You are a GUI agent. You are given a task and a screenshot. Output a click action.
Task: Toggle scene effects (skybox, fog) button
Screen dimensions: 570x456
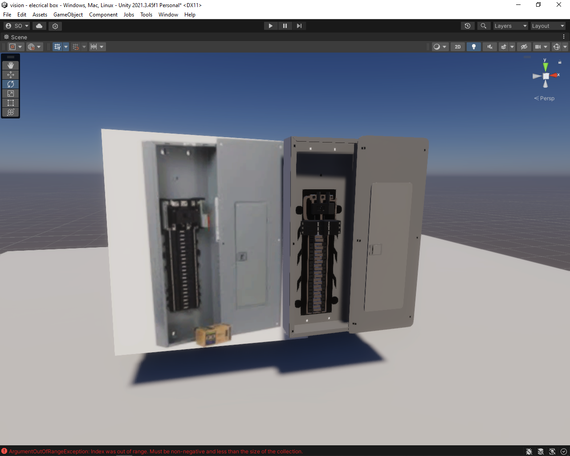[504, 47]
